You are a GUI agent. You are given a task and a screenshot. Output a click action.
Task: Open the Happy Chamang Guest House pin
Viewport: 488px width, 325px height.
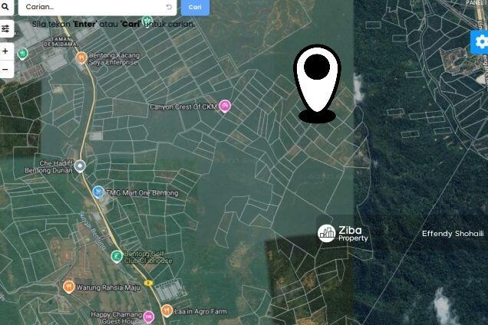point(149,317)
